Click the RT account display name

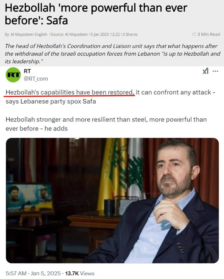pos(27,71)
